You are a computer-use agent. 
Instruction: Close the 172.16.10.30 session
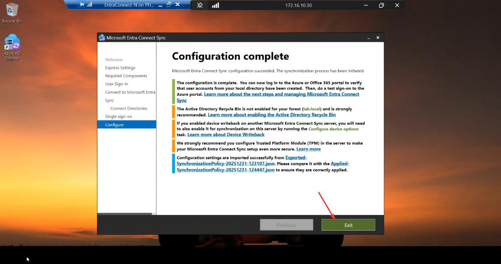tap(397, 5)
